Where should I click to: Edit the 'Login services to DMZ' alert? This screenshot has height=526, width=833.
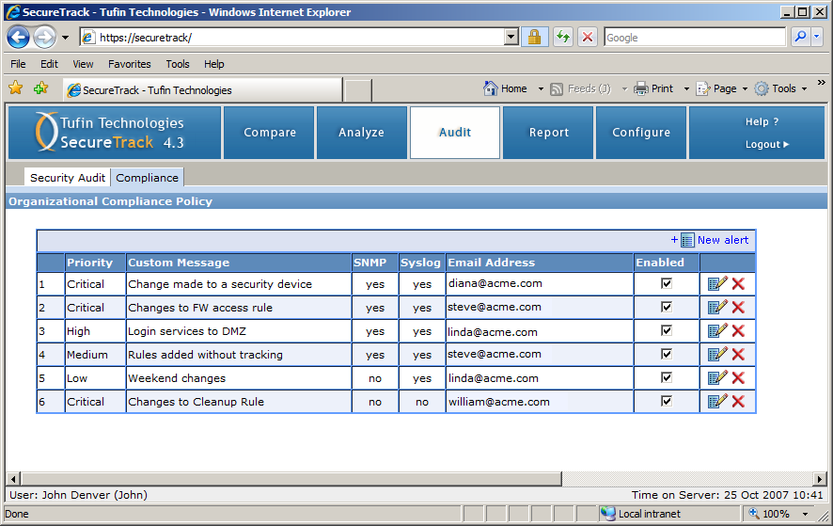coord(717,330)
